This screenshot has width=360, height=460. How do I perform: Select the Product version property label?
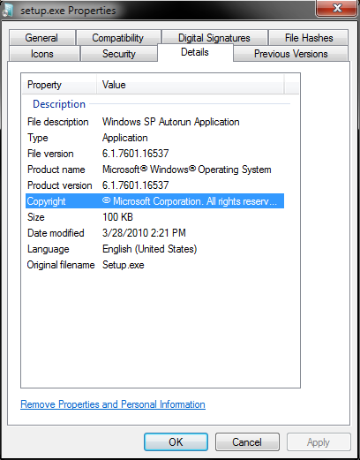coord(60,185)
